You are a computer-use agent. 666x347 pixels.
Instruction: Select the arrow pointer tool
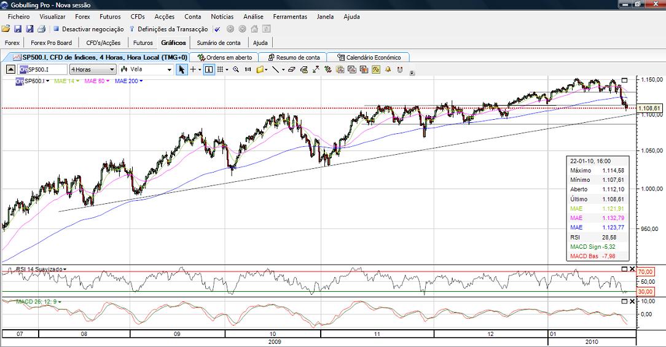pyautogui.click(x=181, y=69)
